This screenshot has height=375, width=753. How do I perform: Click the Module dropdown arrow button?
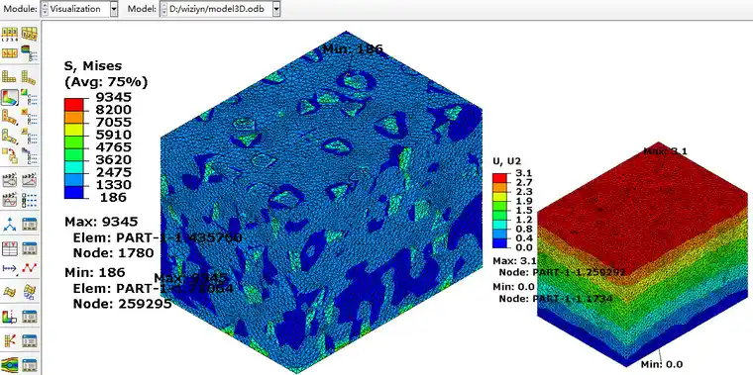[114, 9]
